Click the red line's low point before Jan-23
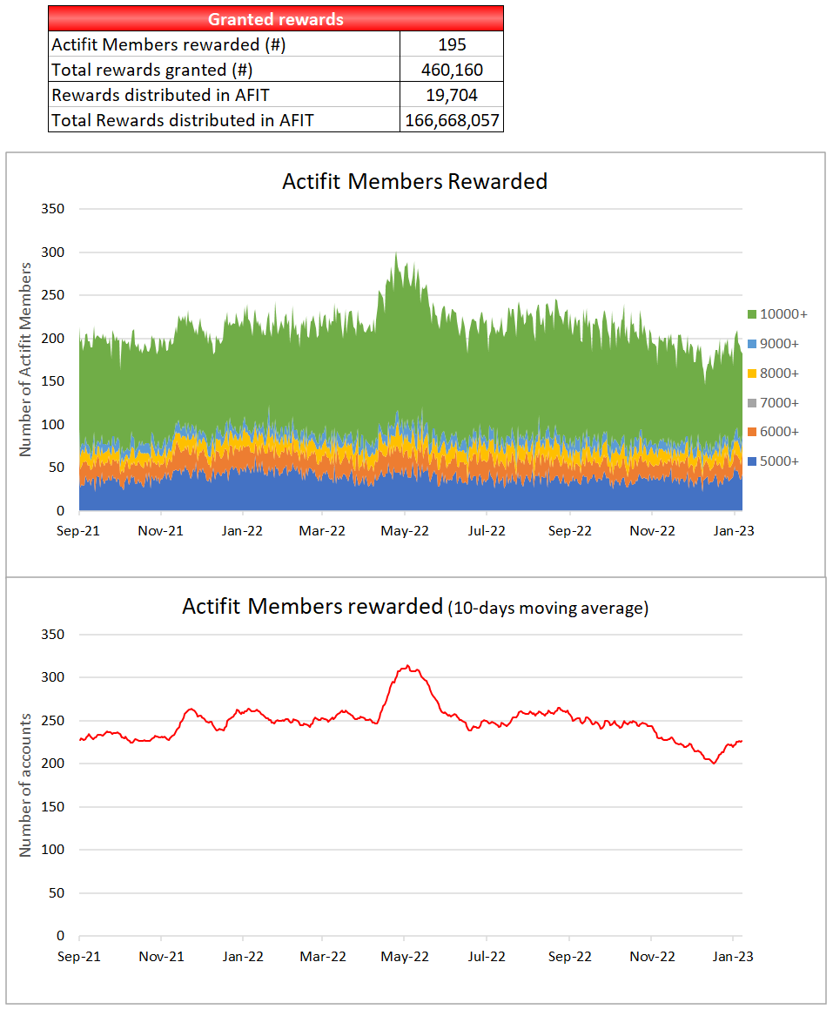The width and height of the screenshot is (833, 1016). [714, 763]
